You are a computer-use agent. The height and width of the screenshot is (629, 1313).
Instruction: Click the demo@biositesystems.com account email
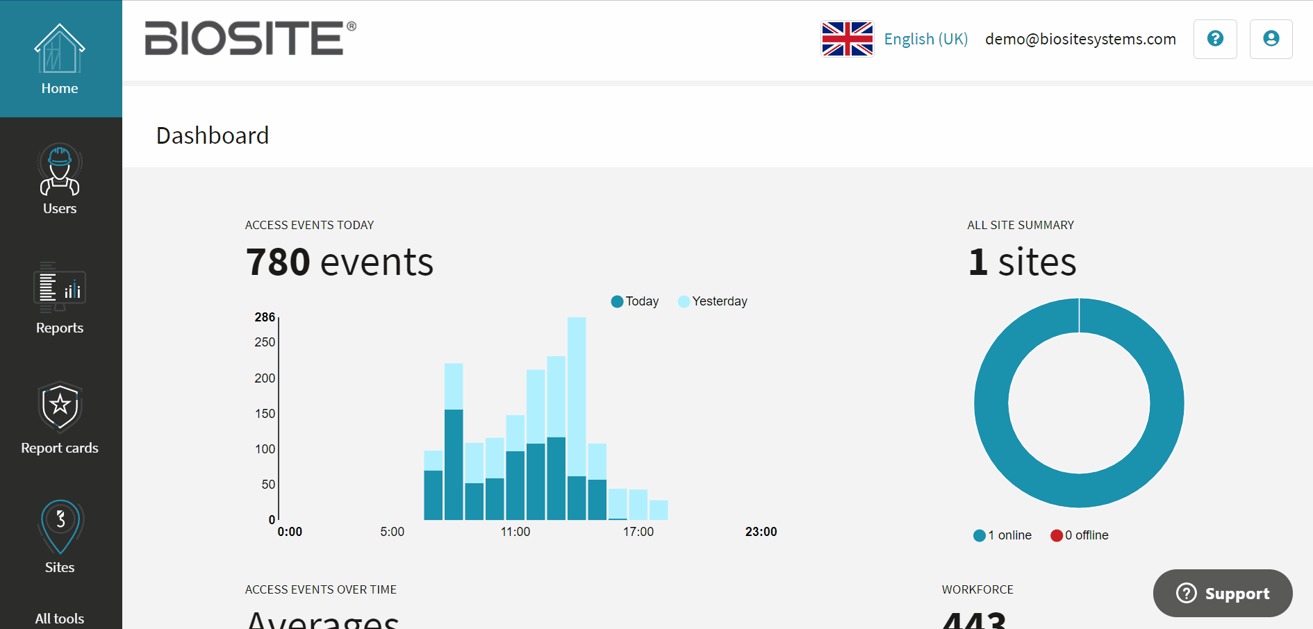(x=1080, y=39)
